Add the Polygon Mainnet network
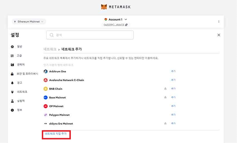237x143 pixels. tap(173, 115)
